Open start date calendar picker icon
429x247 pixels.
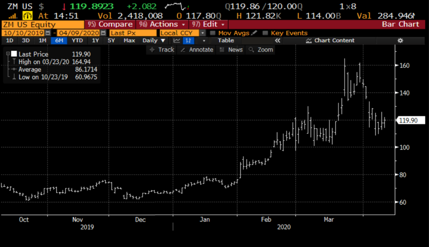[48, 33]
